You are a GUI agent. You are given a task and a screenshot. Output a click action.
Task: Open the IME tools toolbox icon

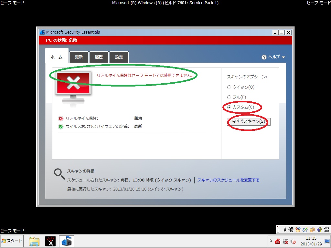point(312,230)
